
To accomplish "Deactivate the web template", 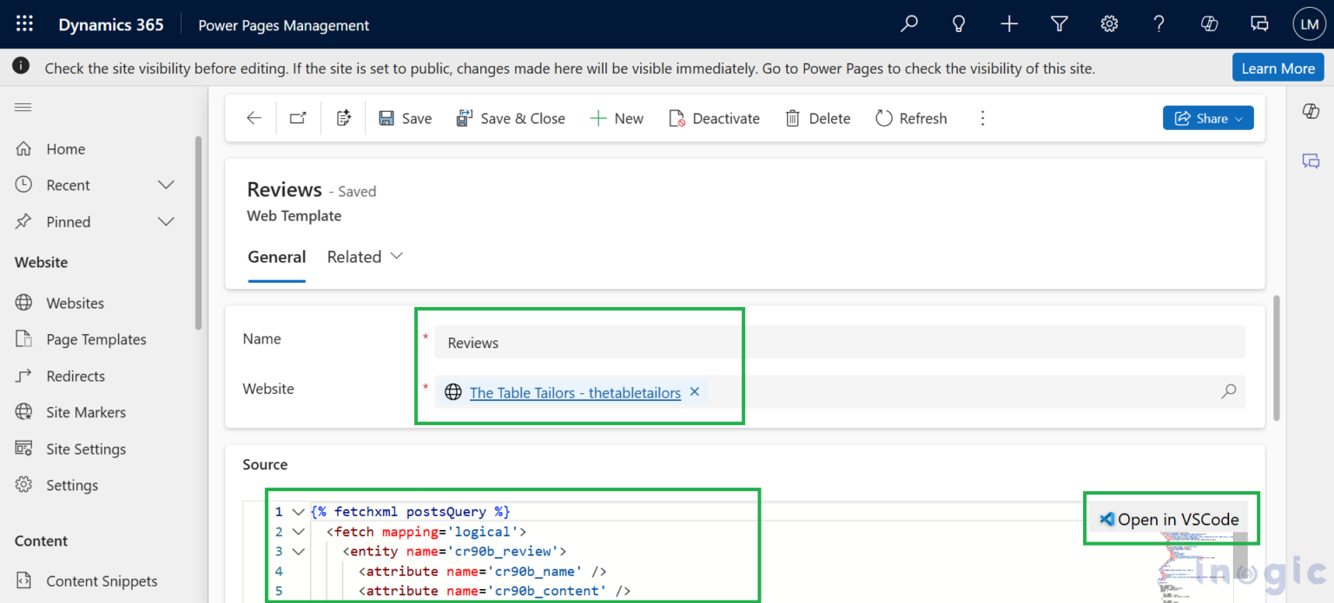I will click(714, 118).
